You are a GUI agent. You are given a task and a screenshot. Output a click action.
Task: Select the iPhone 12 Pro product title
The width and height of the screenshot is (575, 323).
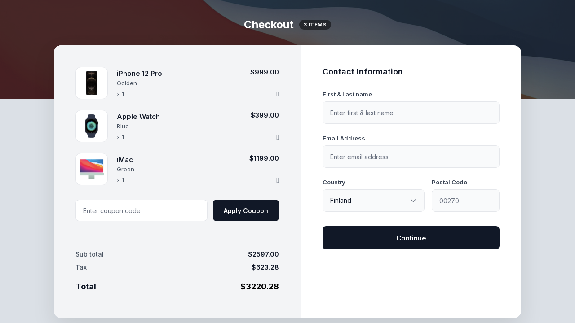[139, 74]
